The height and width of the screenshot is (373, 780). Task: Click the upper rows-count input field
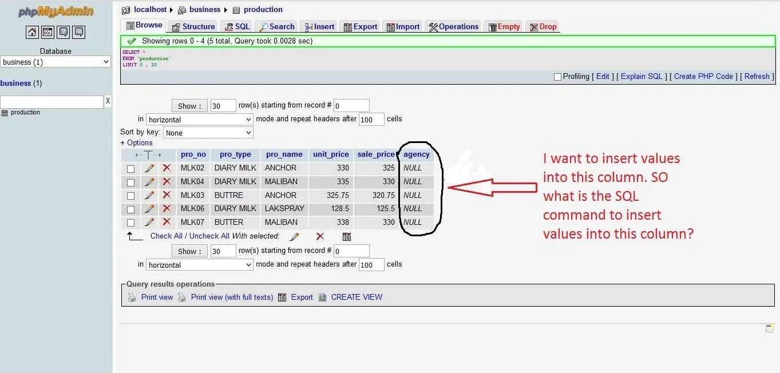coord(223,106)
